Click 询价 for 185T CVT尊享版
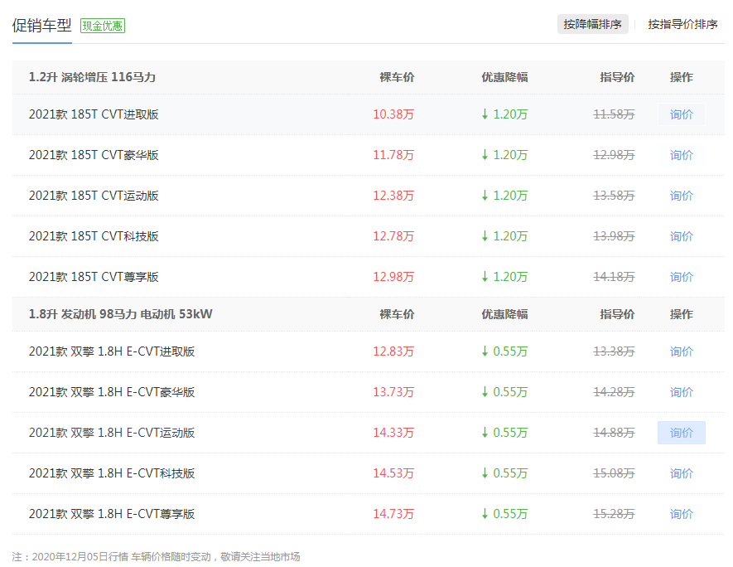This screenshot has height=567, width=733. coord(681,277)
